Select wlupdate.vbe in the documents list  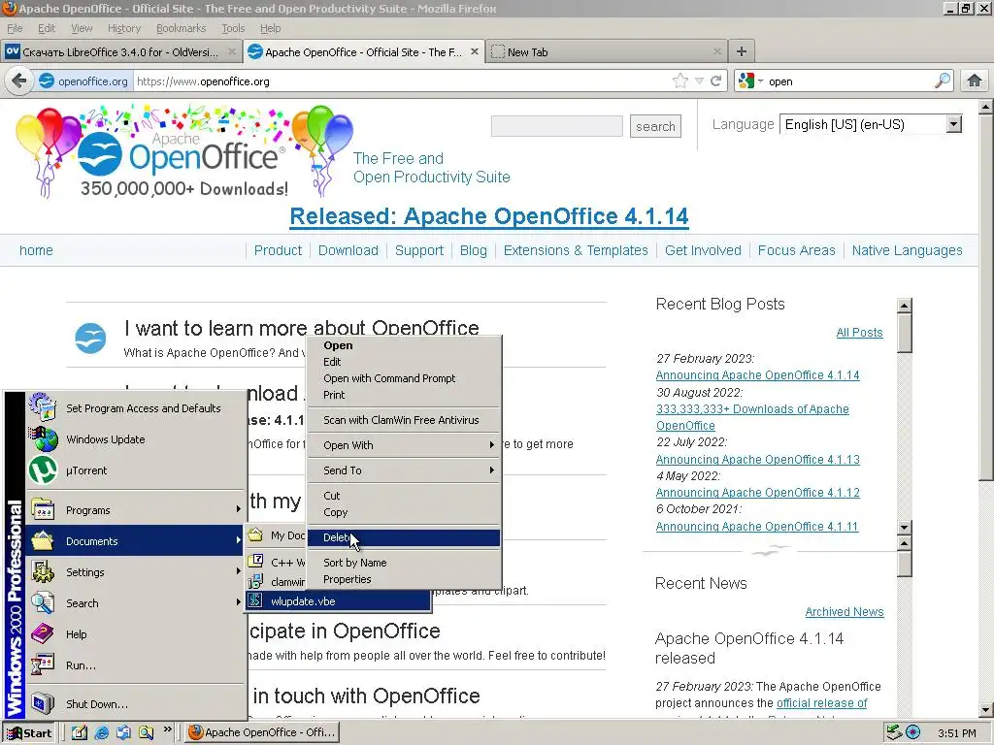tap(339, 601)
